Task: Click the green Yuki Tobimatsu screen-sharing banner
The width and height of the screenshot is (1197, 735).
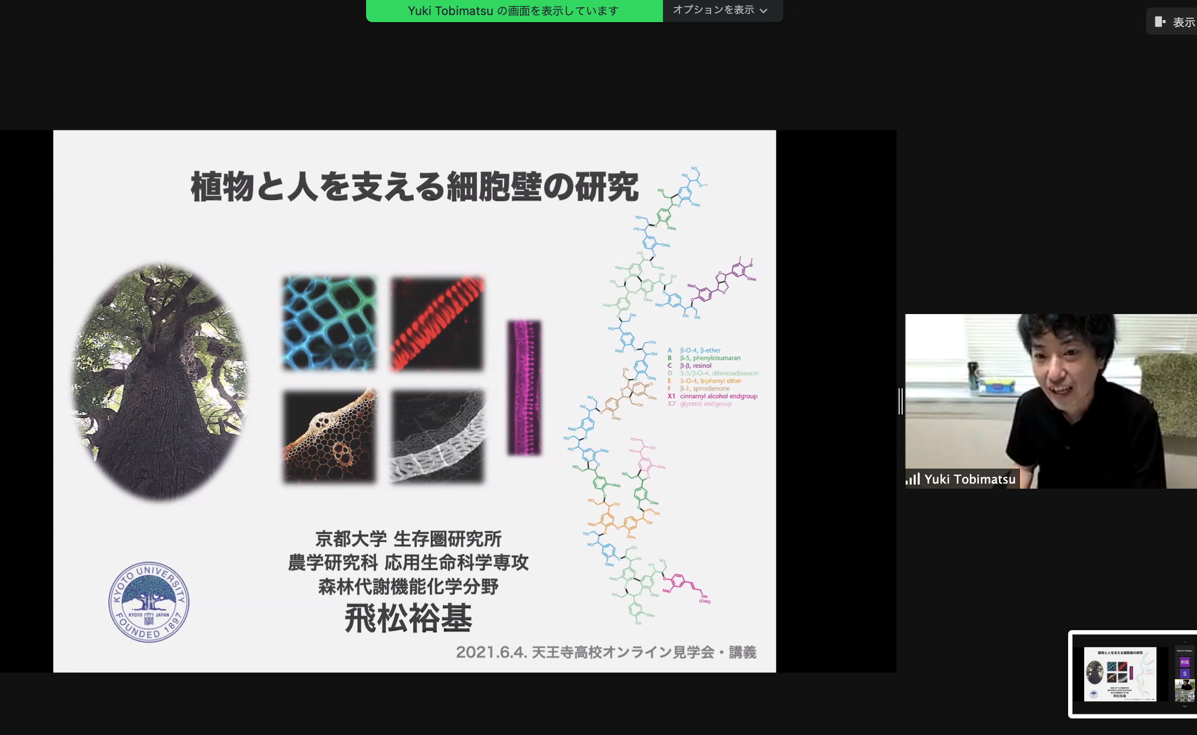Action: (515, 11)
